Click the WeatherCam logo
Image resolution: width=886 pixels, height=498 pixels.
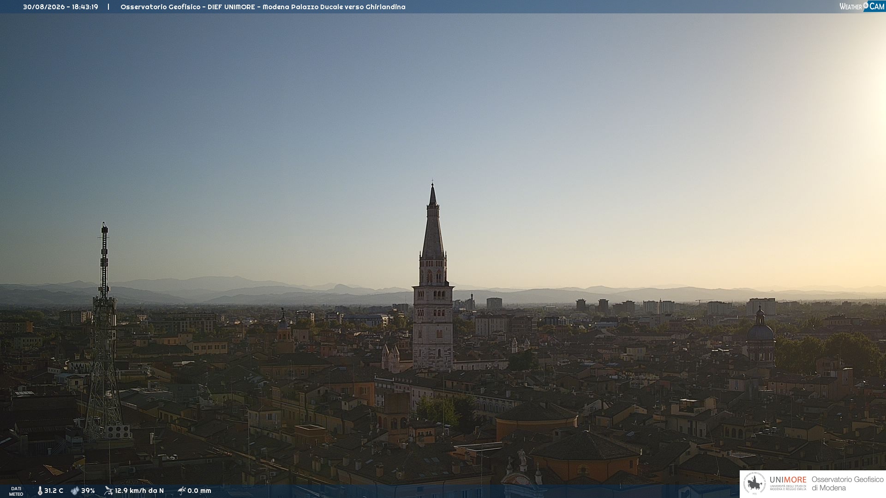coord(862,6)
